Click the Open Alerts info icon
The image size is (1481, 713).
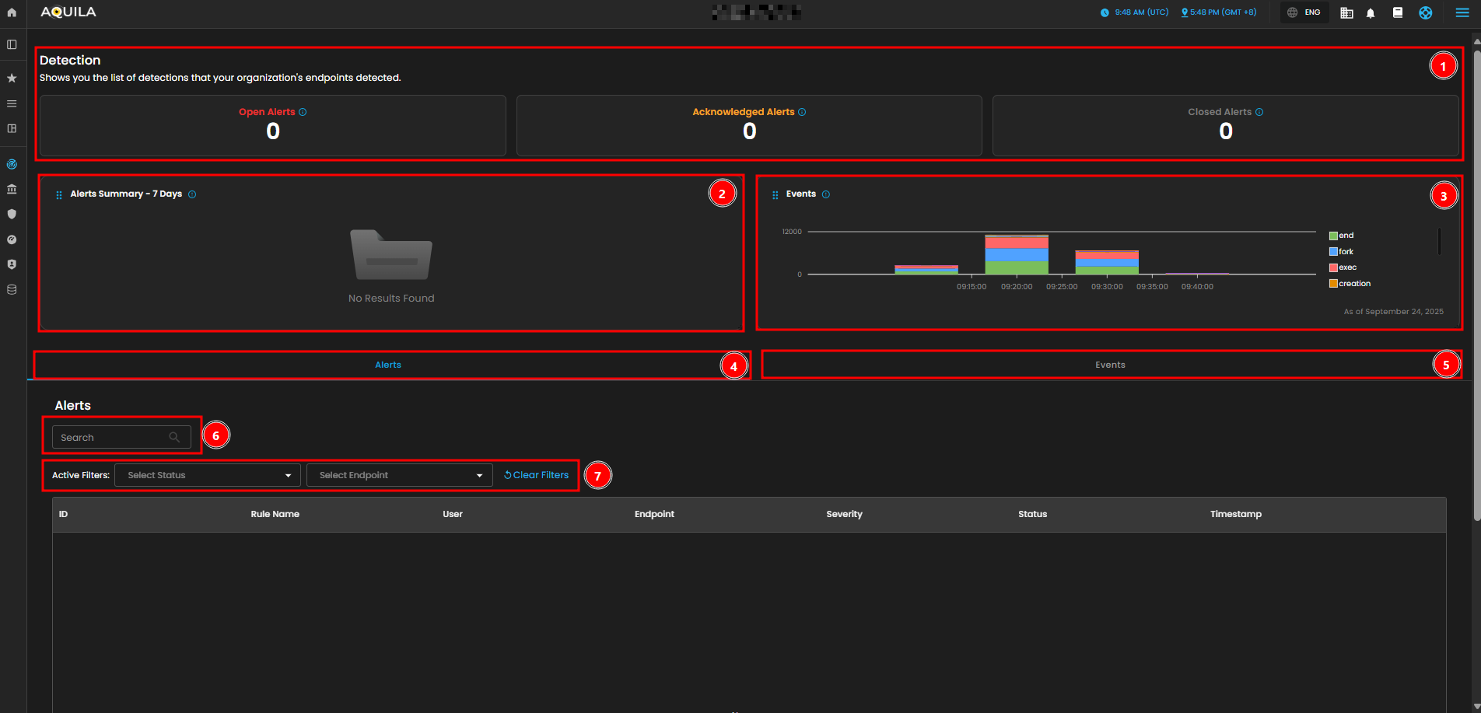(303, 112)
